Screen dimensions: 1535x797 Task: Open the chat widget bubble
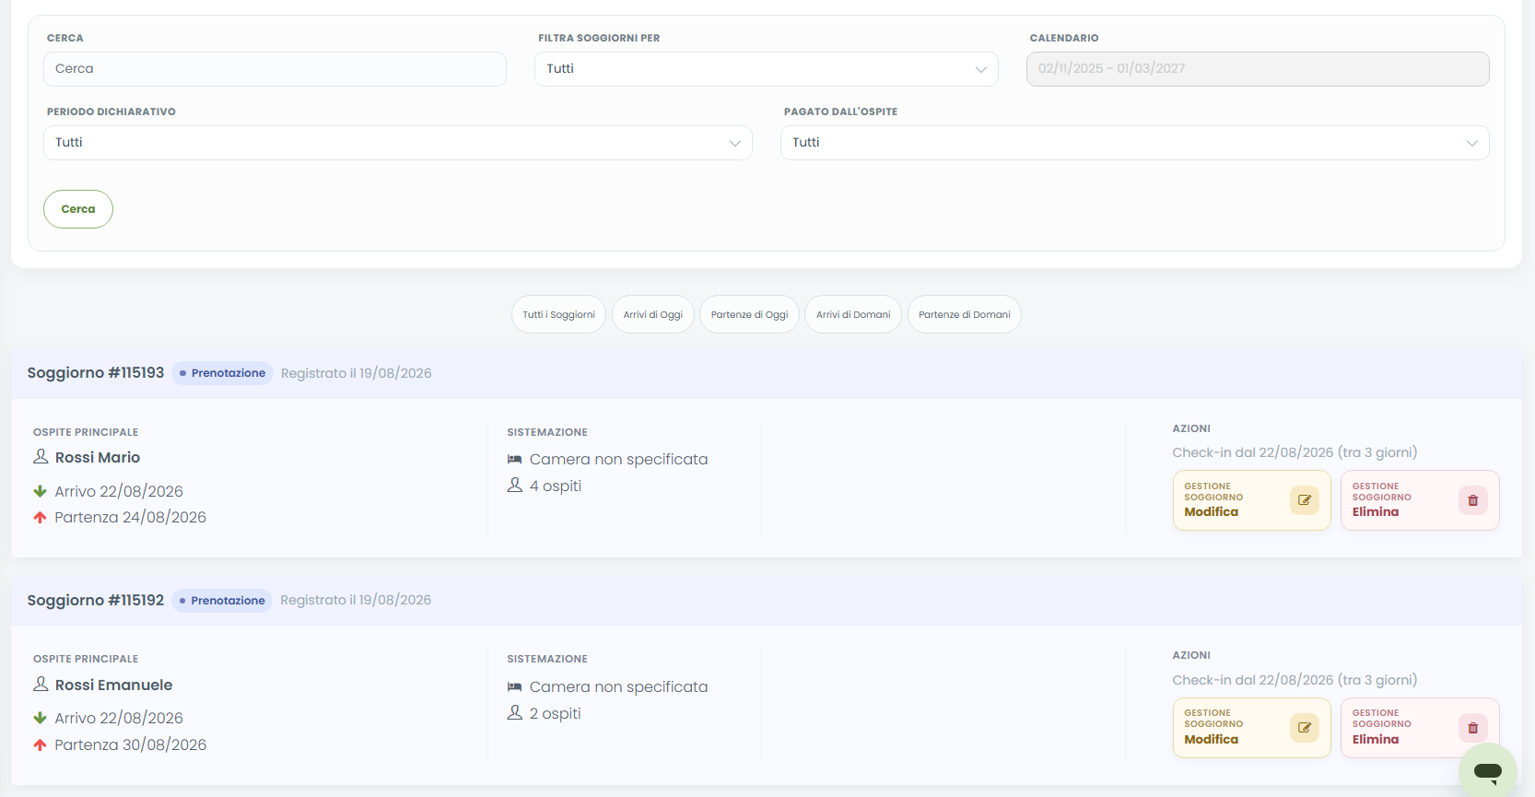pyautogui.click(x=1487, y=770)
